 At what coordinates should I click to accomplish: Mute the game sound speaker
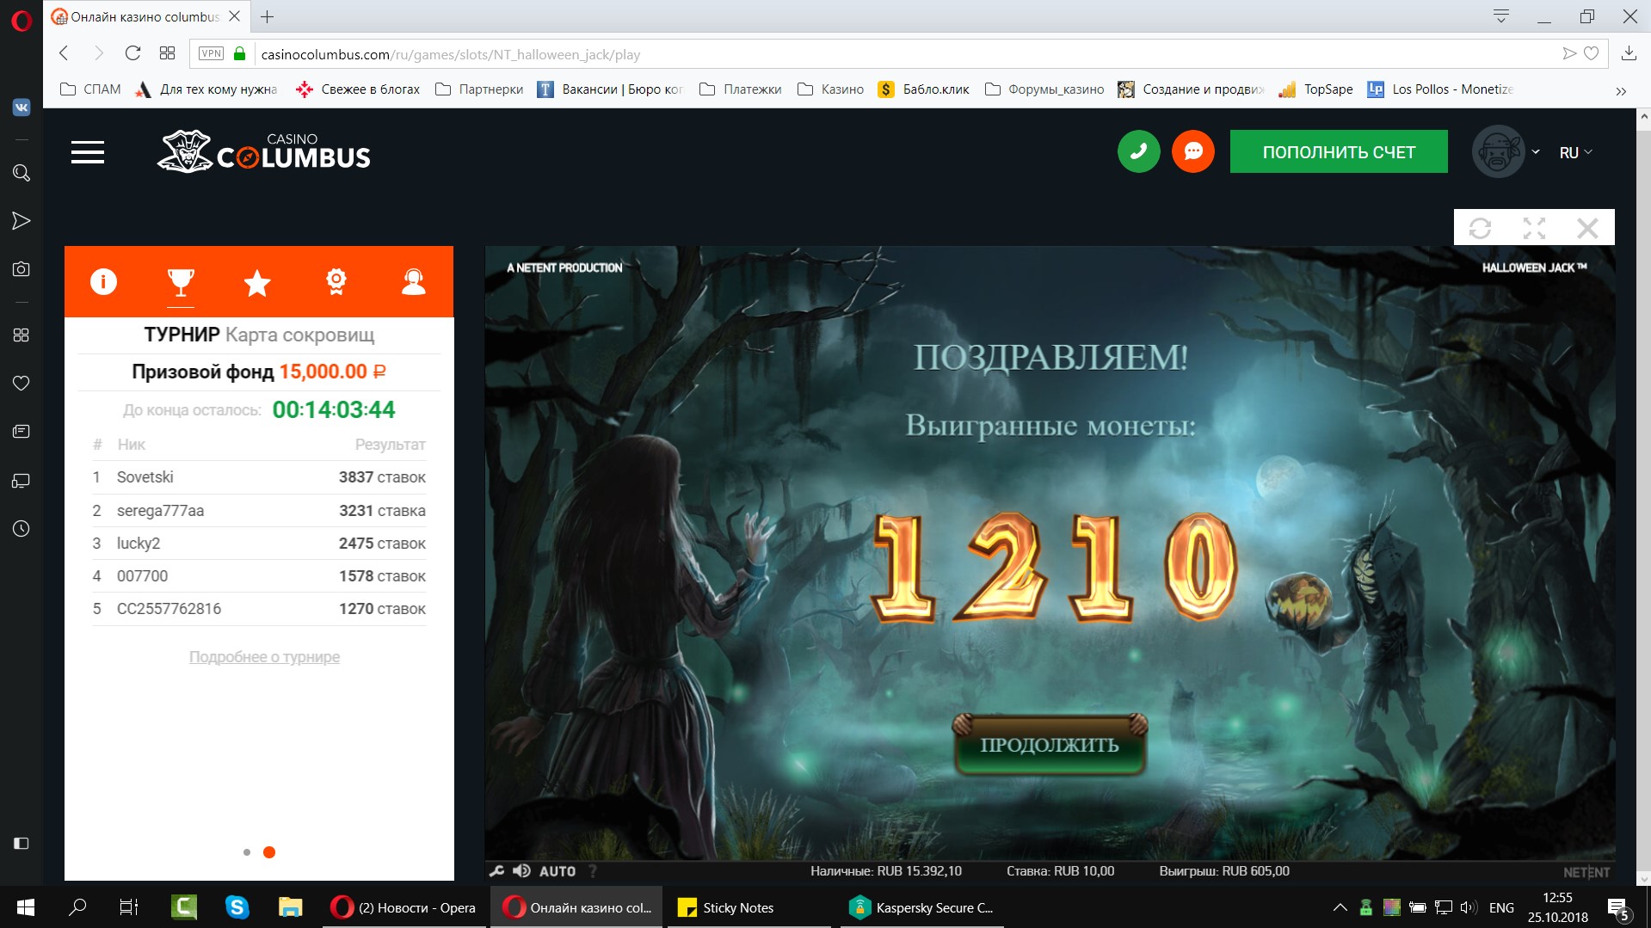pos(521,871)
